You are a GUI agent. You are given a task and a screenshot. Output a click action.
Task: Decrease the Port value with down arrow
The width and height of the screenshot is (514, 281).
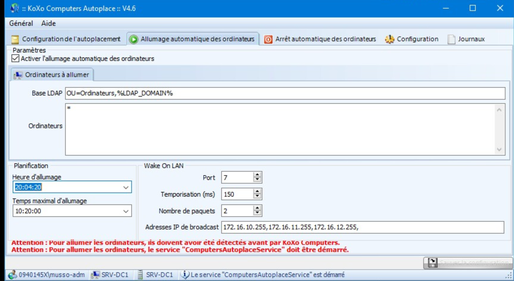[x=257, y=180]
